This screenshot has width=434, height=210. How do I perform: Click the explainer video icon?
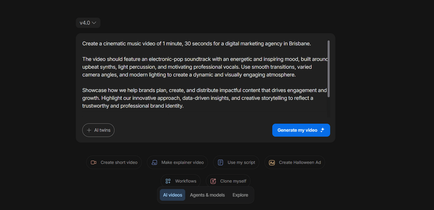[x=154, y=163]
